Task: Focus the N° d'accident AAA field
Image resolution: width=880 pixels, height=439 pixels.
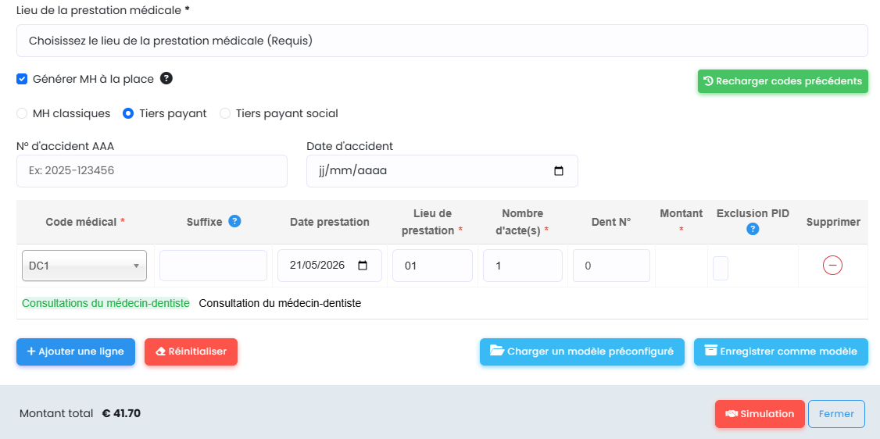Action: (152, 171)
